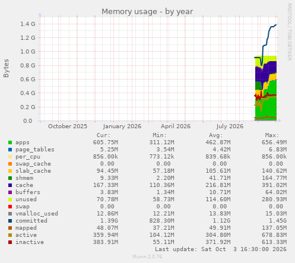The height and width of the screenshot is (263, 295).
Task: Click the page_tables blue legend swatch
Action: click(10, 150)
